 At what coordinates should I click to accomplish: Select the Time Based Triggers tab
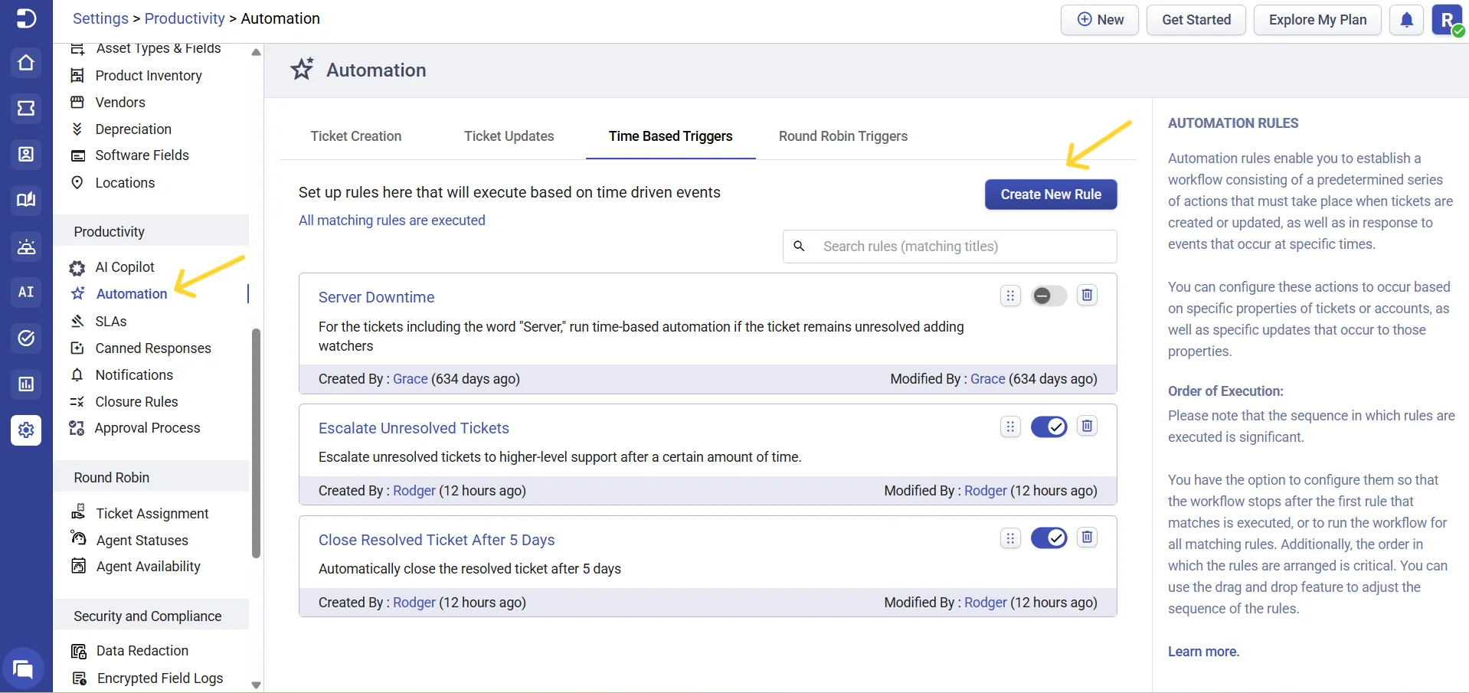click(671, 136)
